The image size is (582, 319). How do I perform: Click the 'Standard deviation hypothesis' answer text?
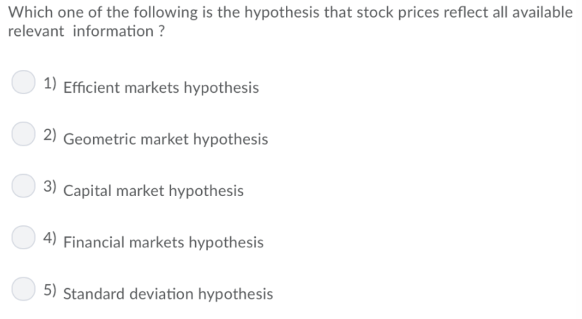[168, 294]
